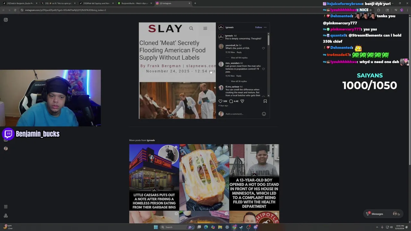Reply to yourstruli_lo's comment
This screenshot has height=231, width=411.
[x=239, y=52]
